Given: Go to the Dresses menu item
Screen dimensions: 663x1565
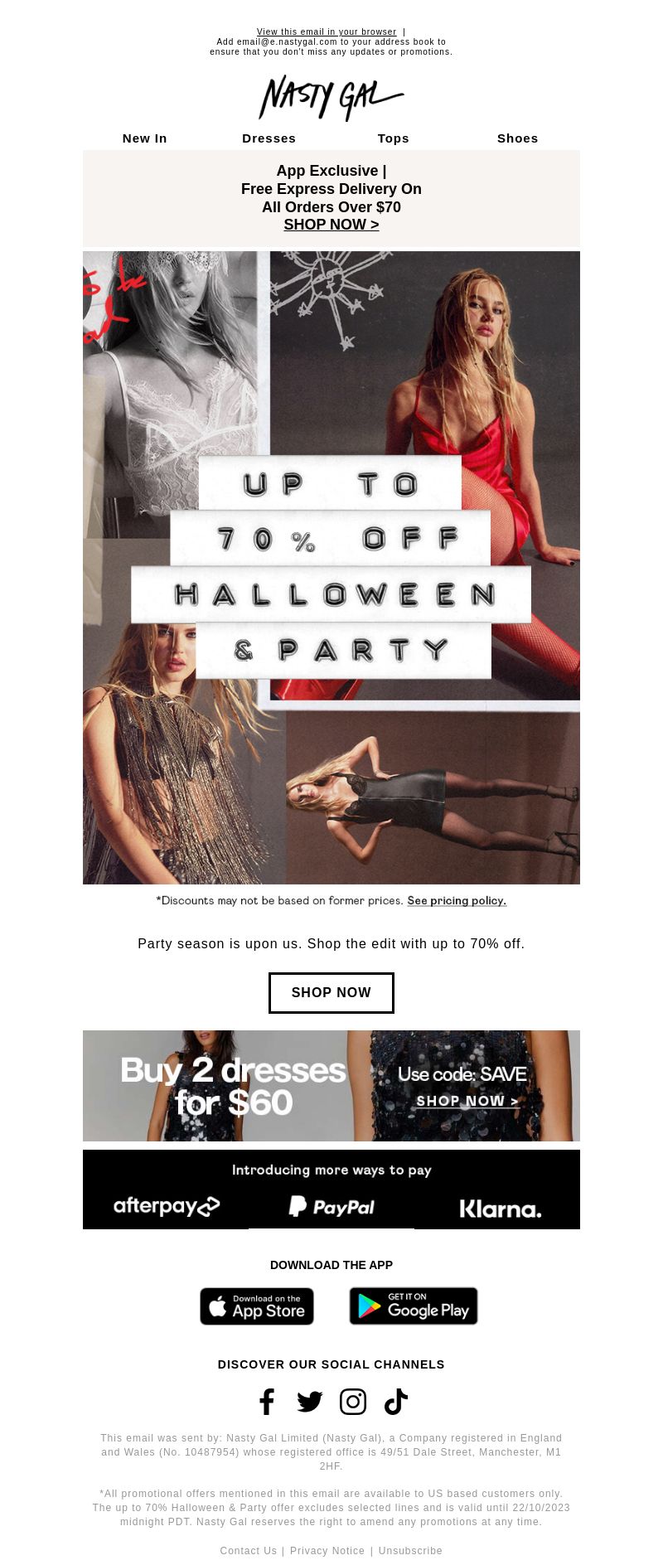Looking at the screenshot, I should [269, 138].
